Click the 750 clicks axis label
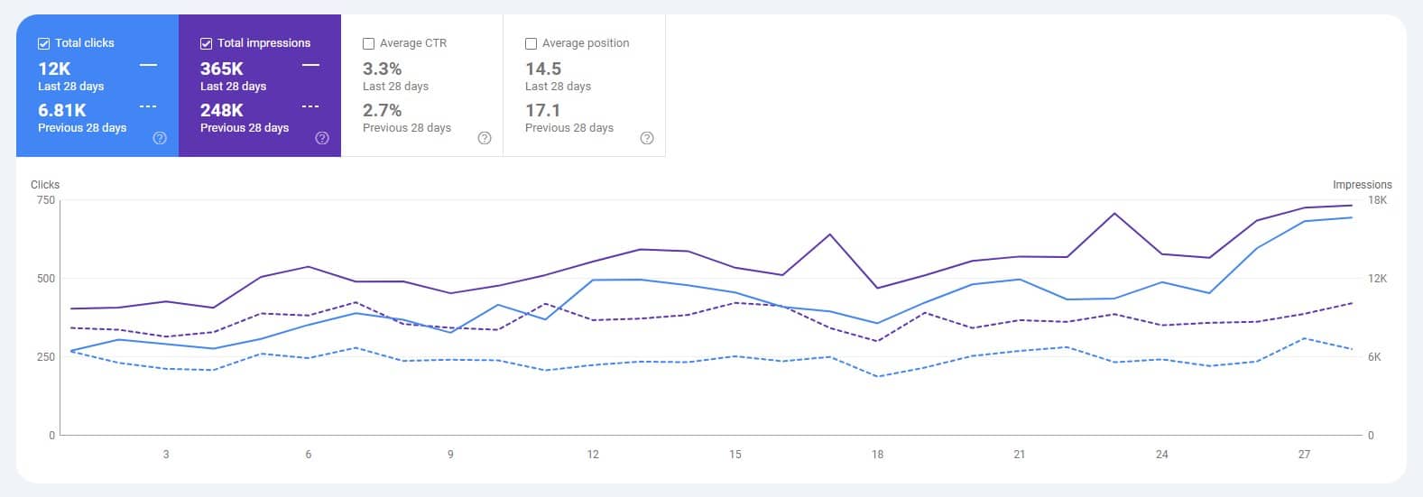Image resolution: width=1423 pixels, height=497 pixels. tap(46, 200)
